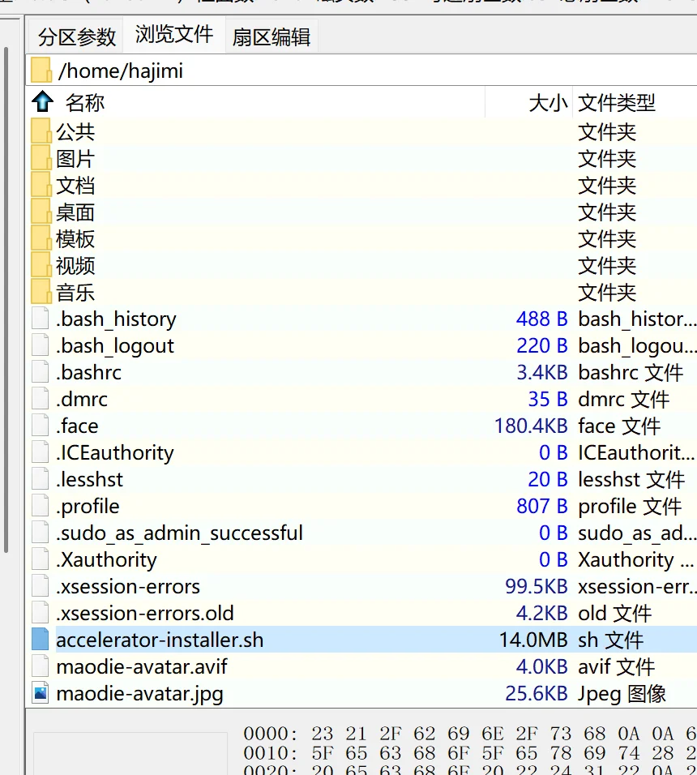The width and height of the screenshot is (697, 775).
Task: Click the 桌面 folder icon
Action: [x=41, y=212]
